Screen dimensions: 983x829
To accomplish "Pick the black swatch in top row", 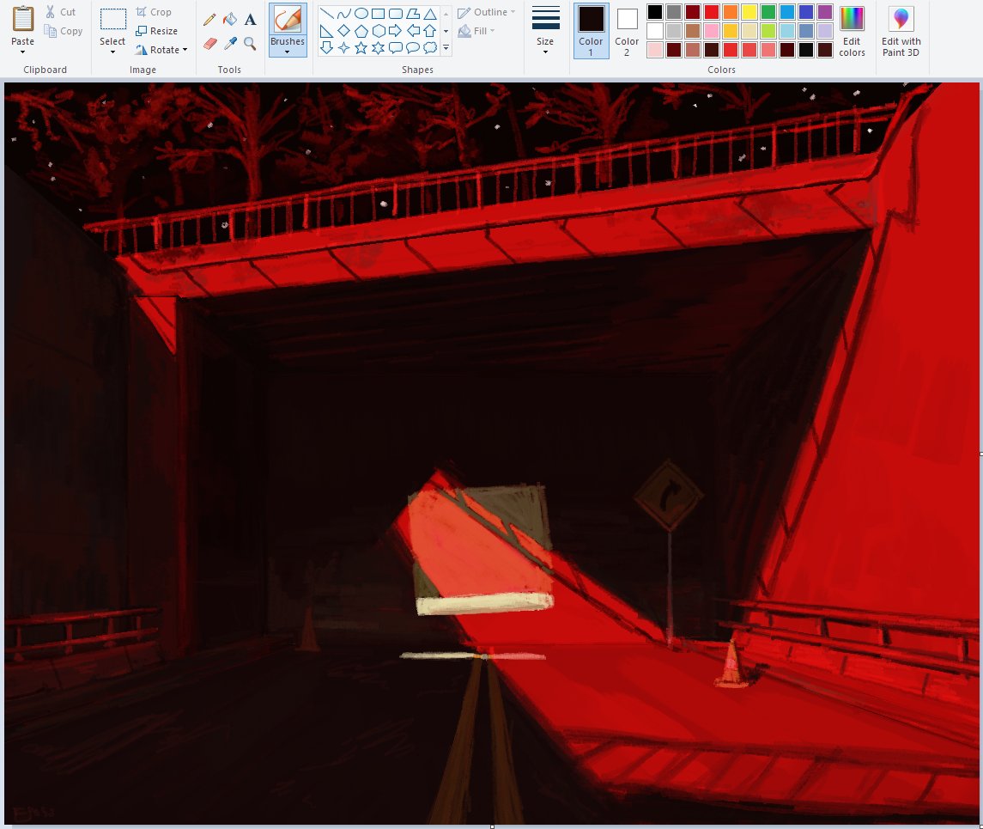I will point(655,12).
